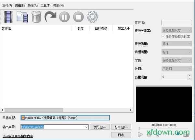Click the trash can delete icon
The width and height of the screenshot is (195, 140).
(36, 17)
